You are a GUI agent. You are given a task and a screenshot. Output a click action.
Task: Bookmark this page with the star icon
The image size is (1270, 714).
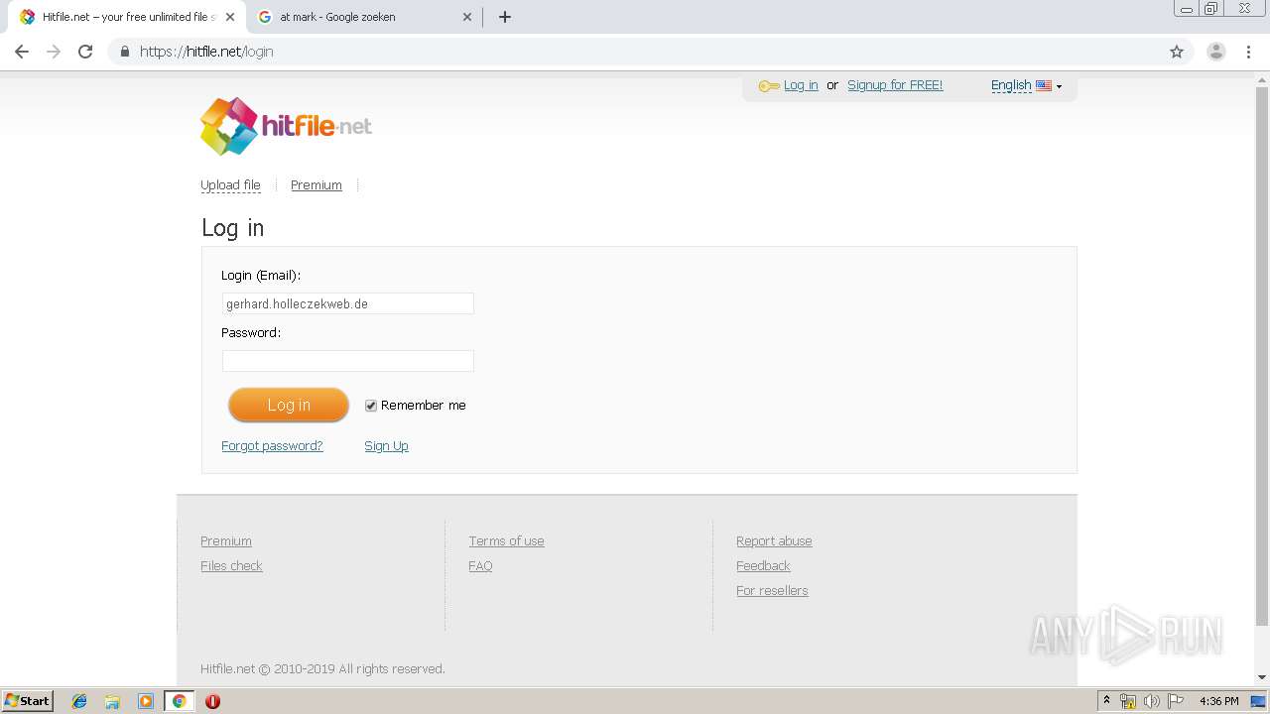click(x=1177, y=52)
